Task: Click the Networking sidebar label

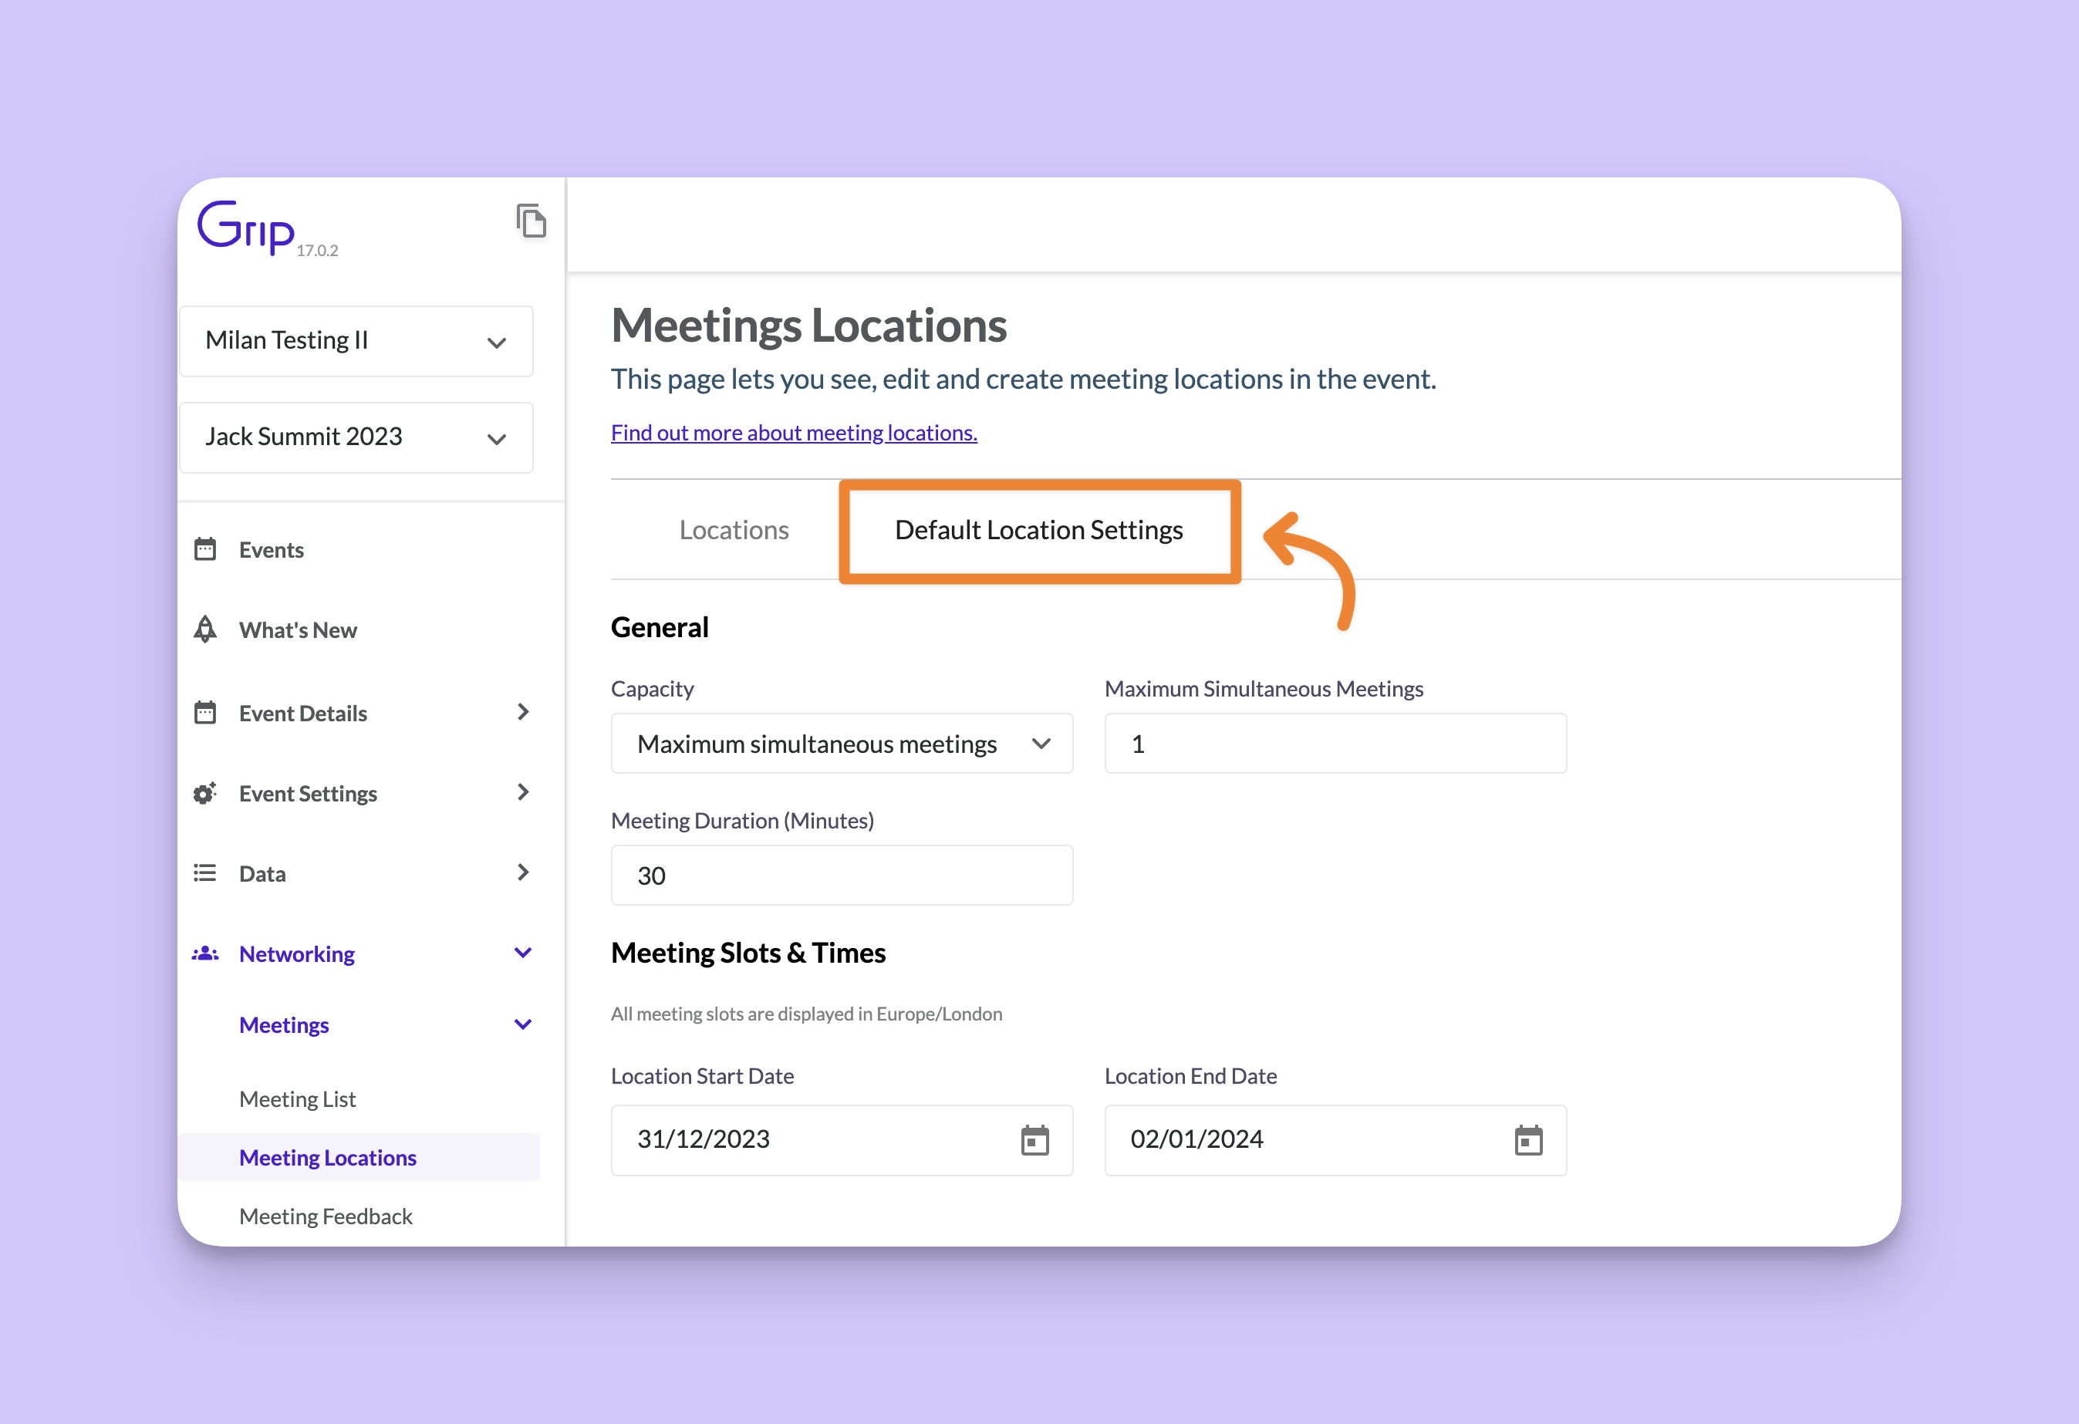Action: pos(297,954)
